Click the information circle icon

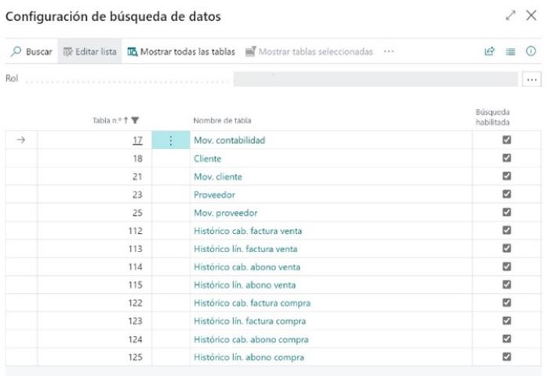click(x=531, y=52)
